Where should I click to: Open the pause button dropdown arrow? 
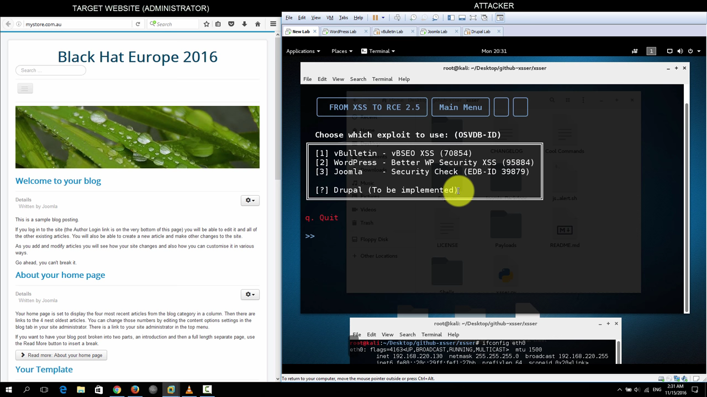[383, 18]
